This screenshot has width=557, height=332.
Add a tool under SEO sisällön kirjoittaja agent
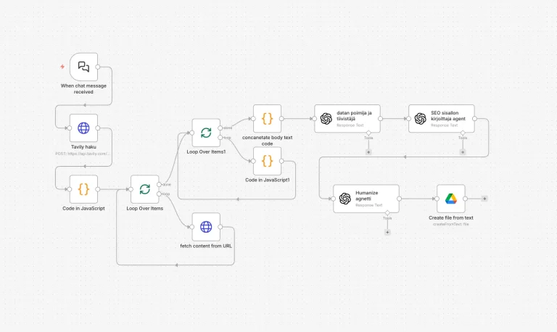[x=463, y=152]
